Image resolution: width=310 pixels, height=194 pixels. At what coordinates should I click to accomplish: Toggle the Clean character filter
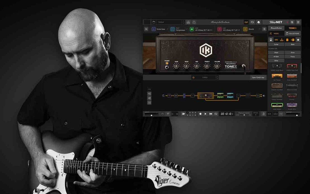276,53
